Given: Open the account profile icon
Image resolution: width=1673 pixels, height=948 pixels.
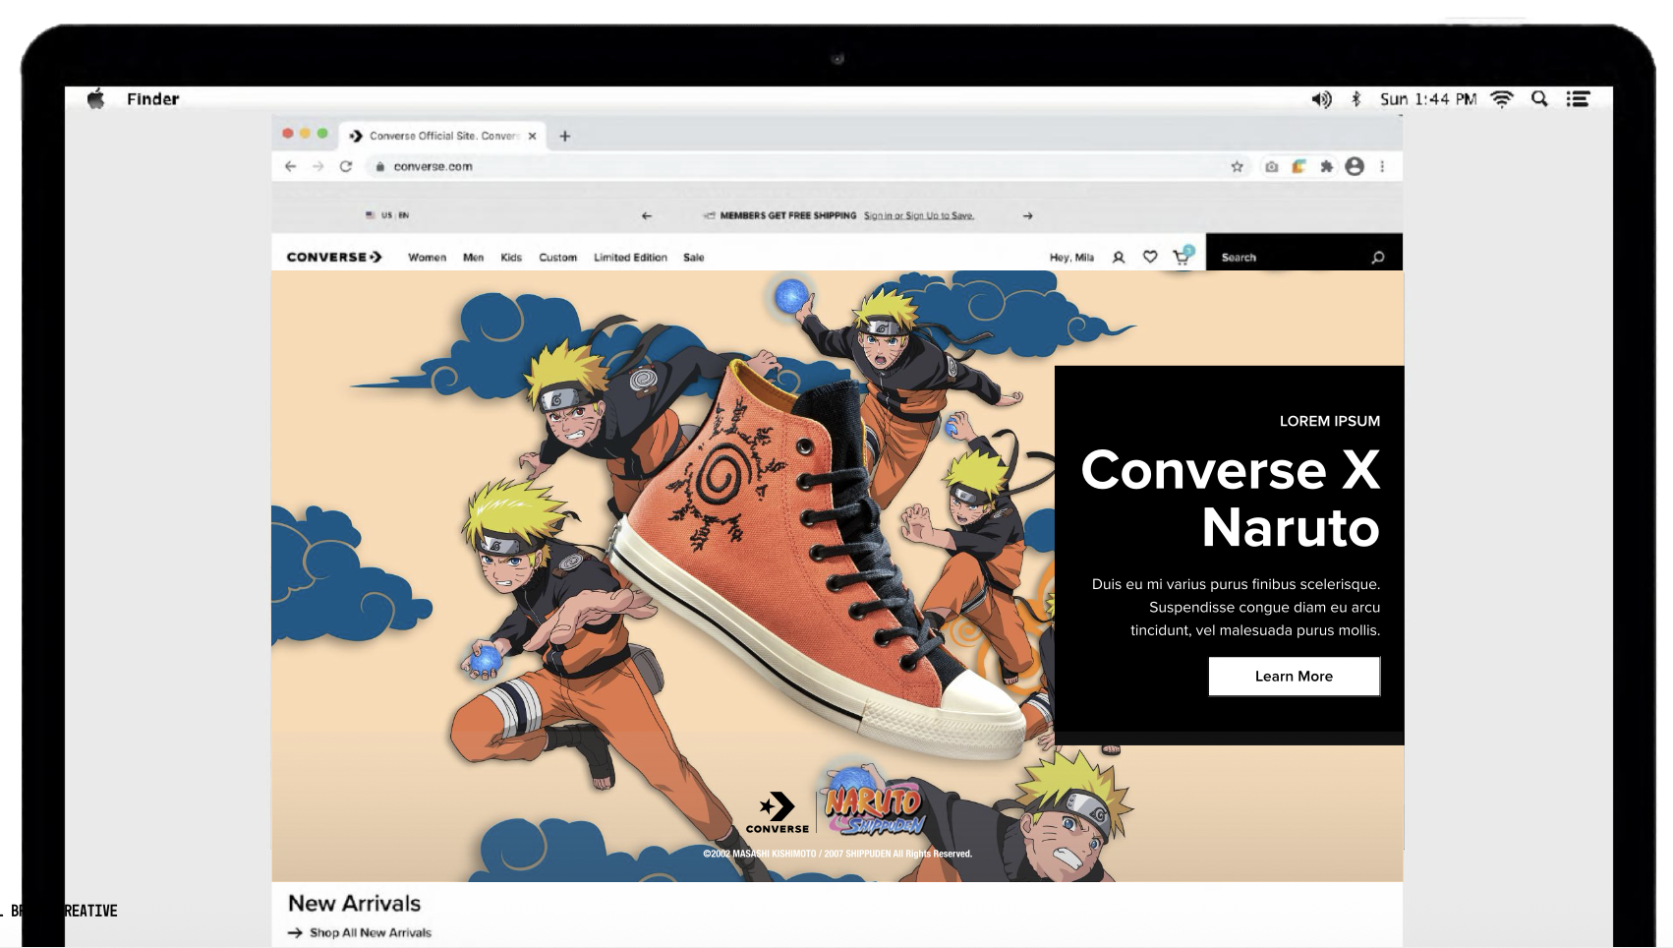Looking at the screenshot, I should coord(1118,258).
